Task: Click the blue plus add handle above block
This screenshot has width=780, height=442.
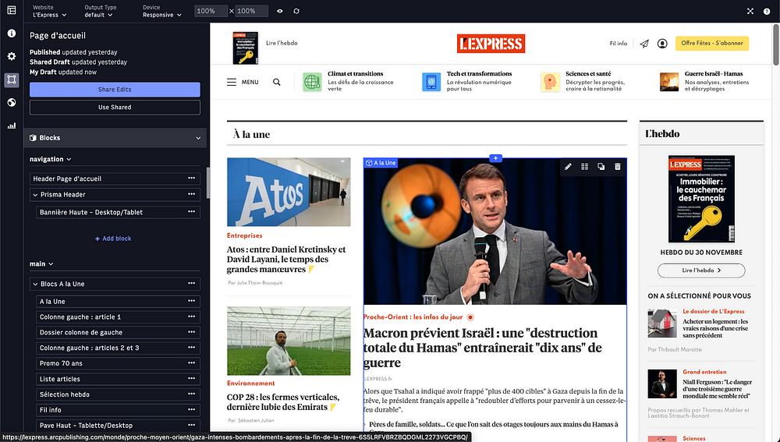Action: [495, 158]
